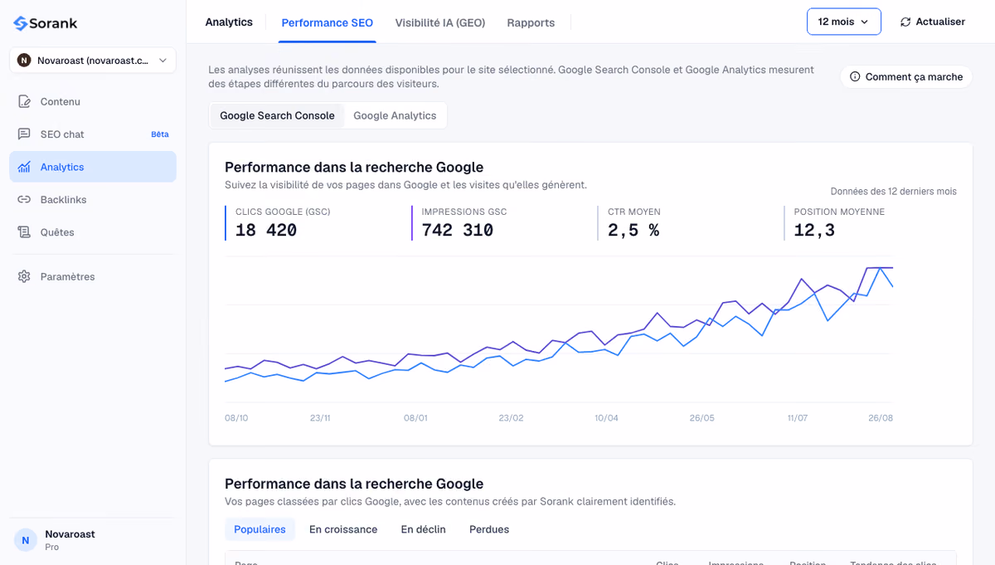Click the Backlinks chain icon

[24, 200]
